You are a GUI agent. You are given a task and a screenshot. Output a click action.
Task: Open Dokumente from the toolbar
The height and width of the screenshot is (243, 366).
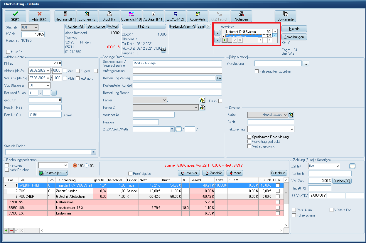[285, 16]
